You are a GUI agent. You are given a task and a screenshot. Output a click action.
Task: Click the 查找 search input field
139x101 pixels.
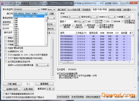click(69, 21)
